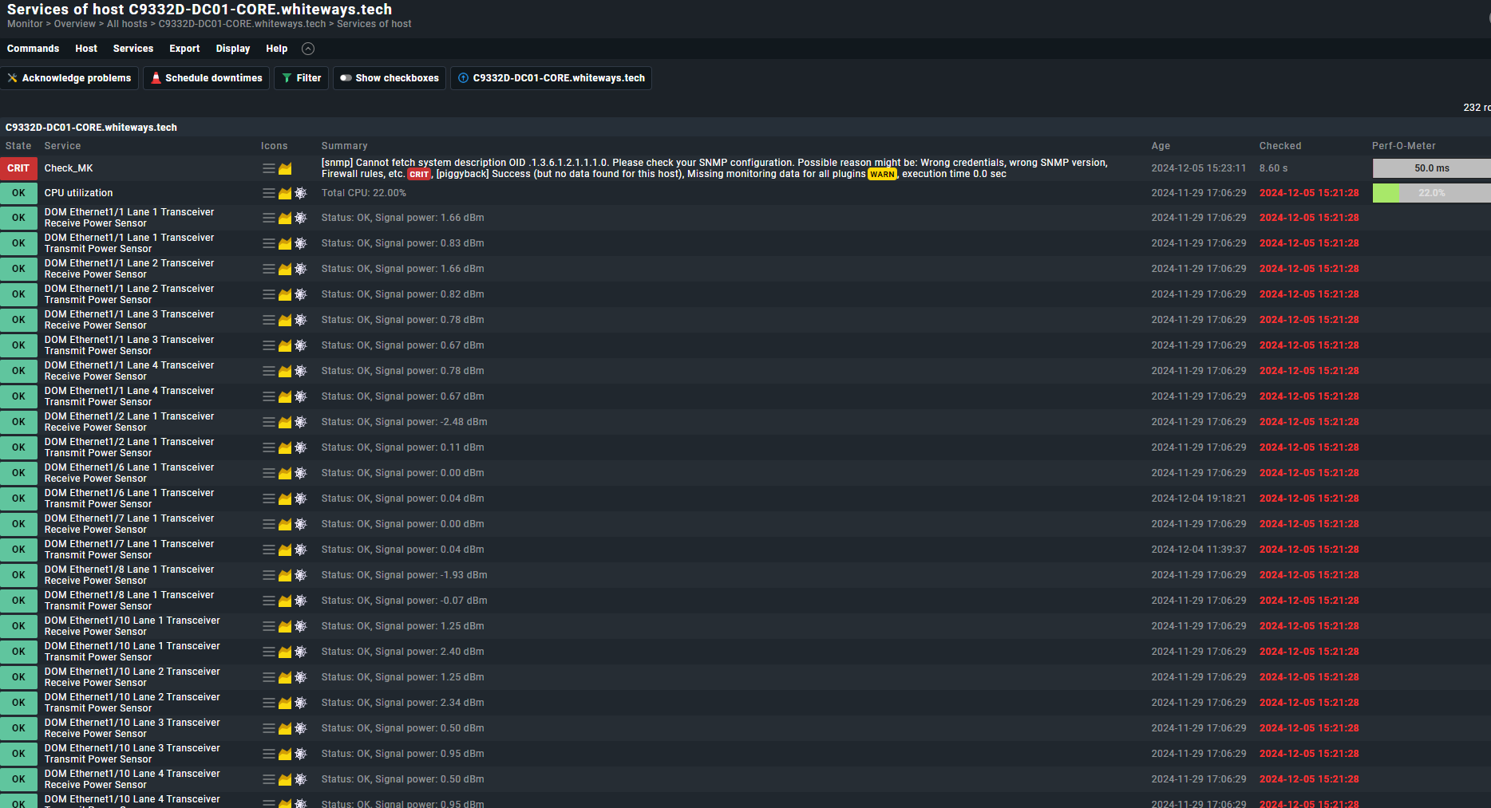This screenshot has height=808, width=1491.
Task: Open action menu for Check_MK service
Action: pyautogui.click(x=269, y=168)
